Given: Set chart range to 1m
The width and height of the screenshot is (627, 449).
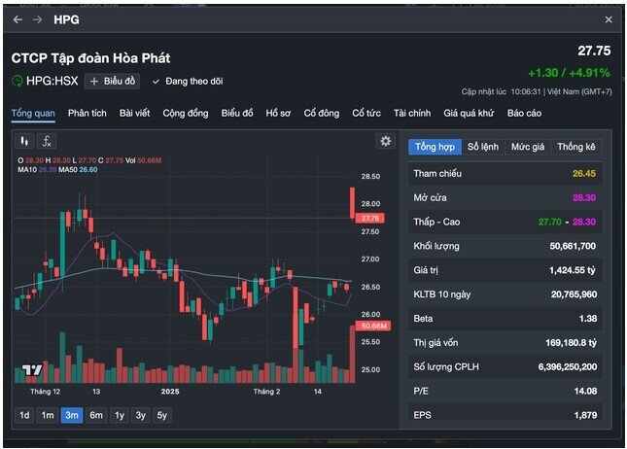Looking at the screenshot, I should pos(48,415).
